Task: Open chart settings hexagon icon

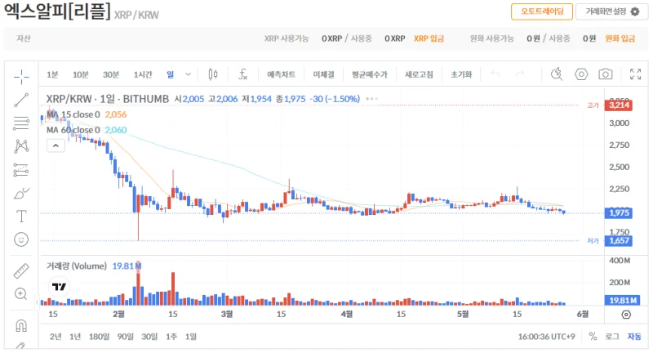Action: (x=581, y=74)
